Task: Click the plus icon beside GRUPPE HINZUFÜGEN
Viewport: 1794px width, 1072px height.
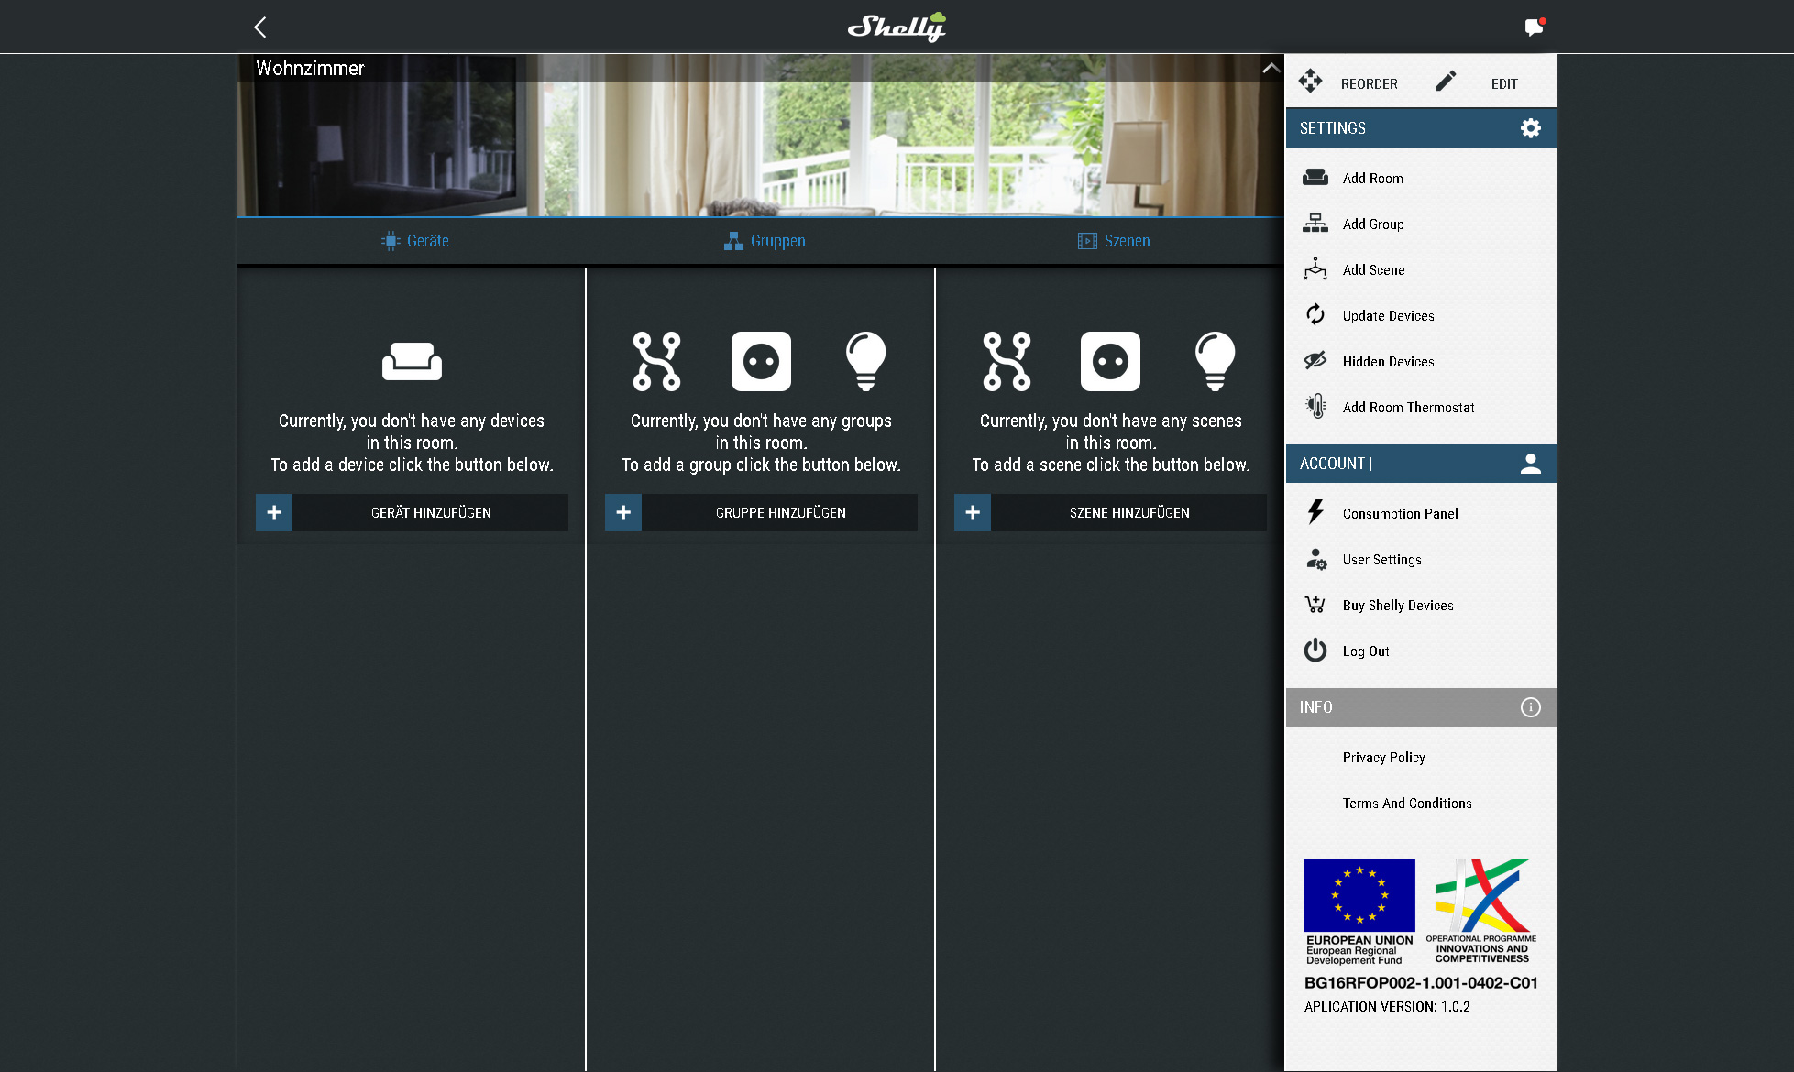Action: tap(623, 512)
